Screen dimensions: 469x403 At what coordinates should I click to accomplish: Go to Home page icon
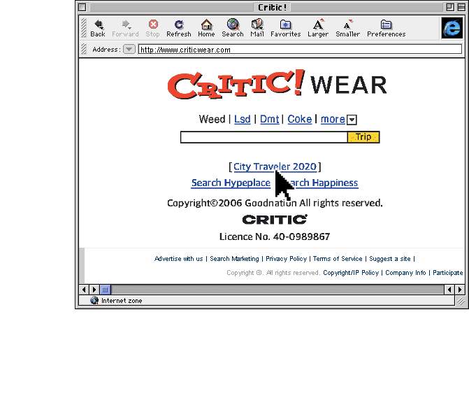[206, 25]
